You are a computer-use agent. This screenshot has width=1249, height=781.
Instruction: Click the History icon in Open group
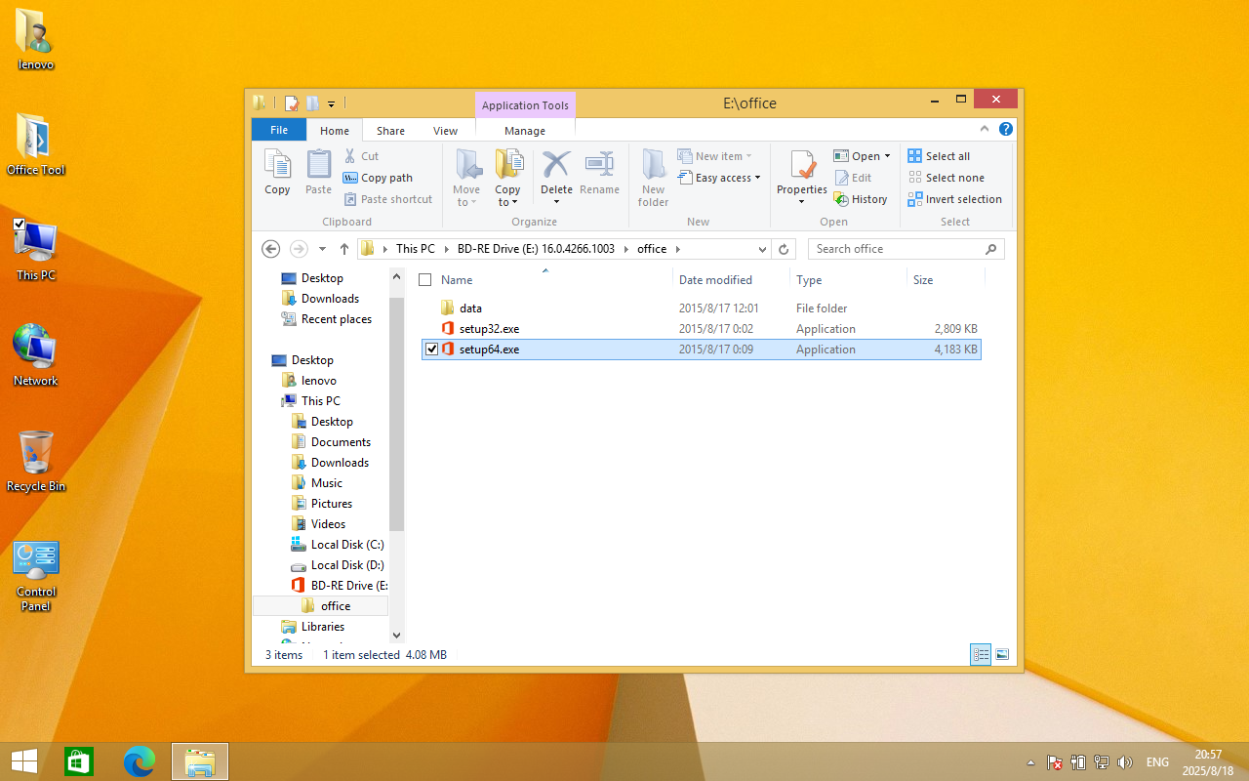[x=861, y=199]
